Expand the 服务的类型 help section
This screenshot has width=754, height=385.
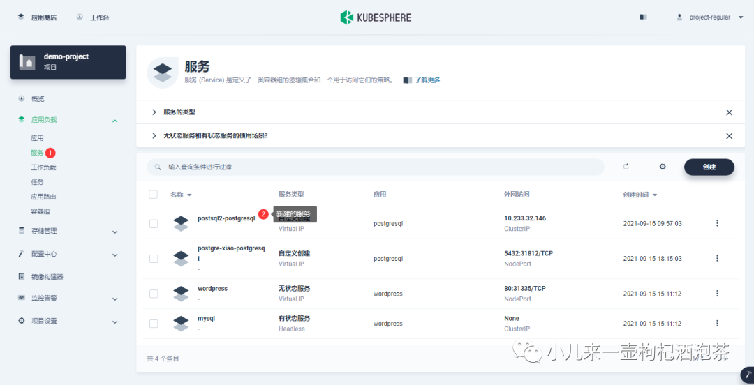pyautogui.click(x=154, y=112)
